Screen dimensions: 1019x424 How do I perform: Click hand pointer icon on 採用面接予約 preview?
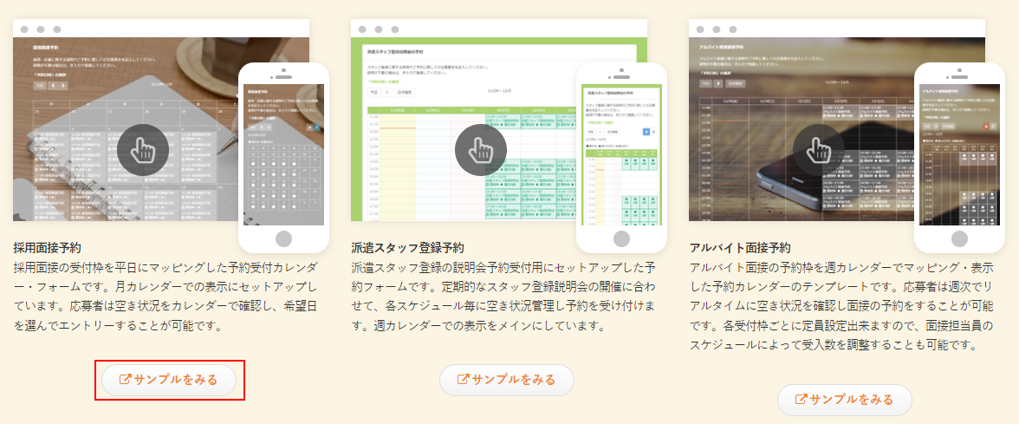coord(143,150)
